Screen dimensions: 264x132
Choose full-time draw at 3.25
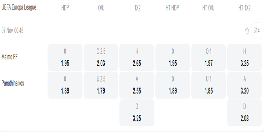tap(137, 112)
